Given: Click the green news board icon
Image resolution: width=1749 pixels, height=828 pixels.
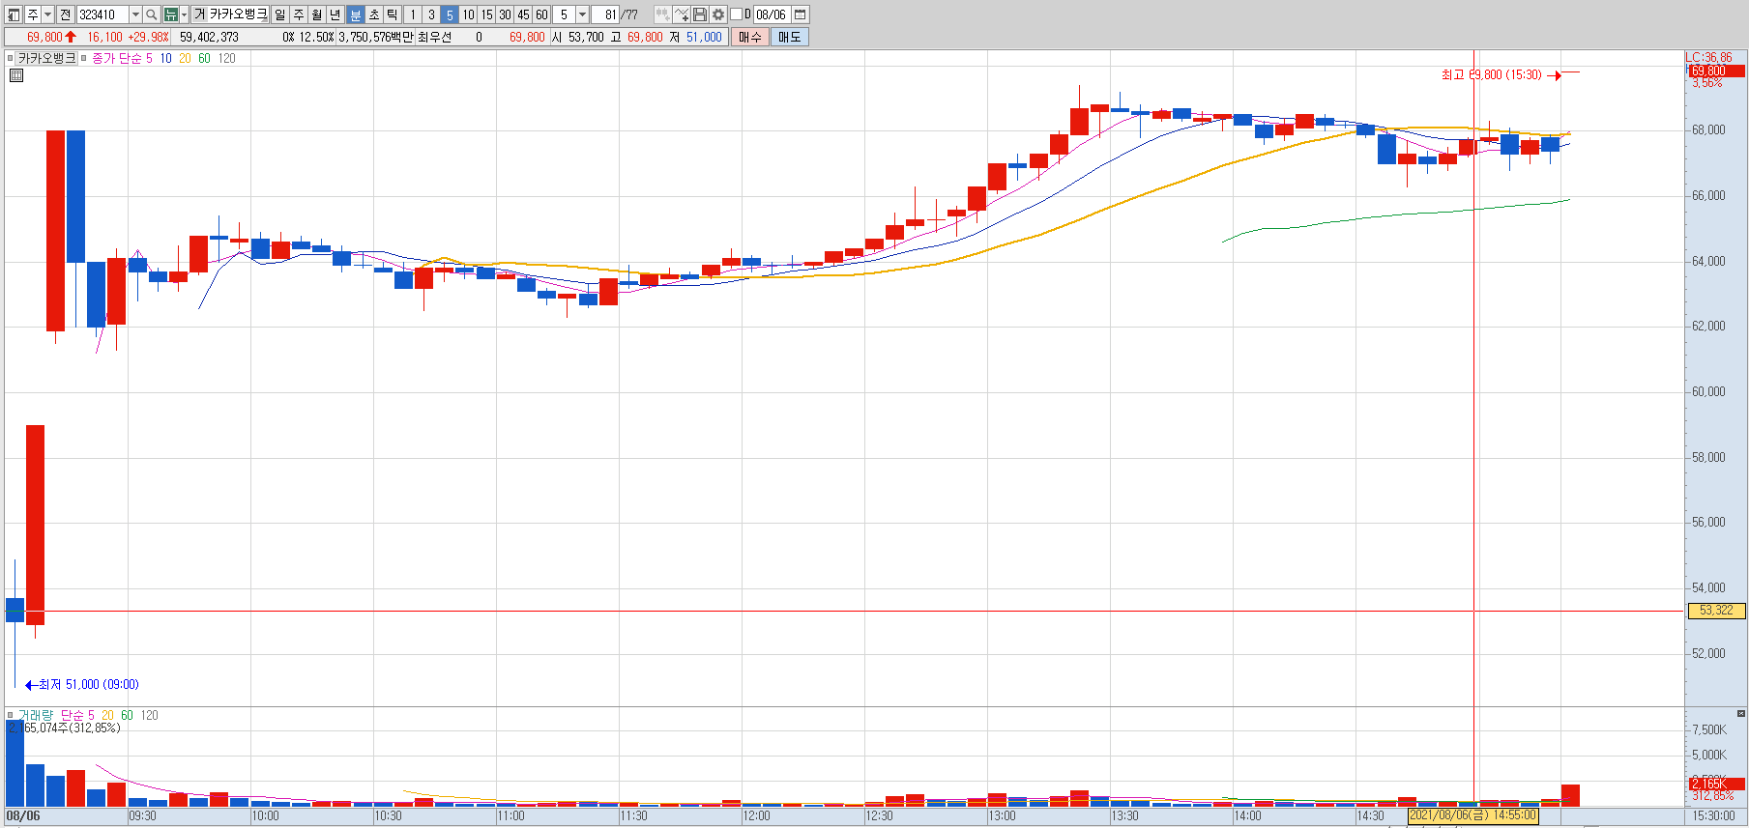Looking at the screenshot, I should [x=170, y=14].
